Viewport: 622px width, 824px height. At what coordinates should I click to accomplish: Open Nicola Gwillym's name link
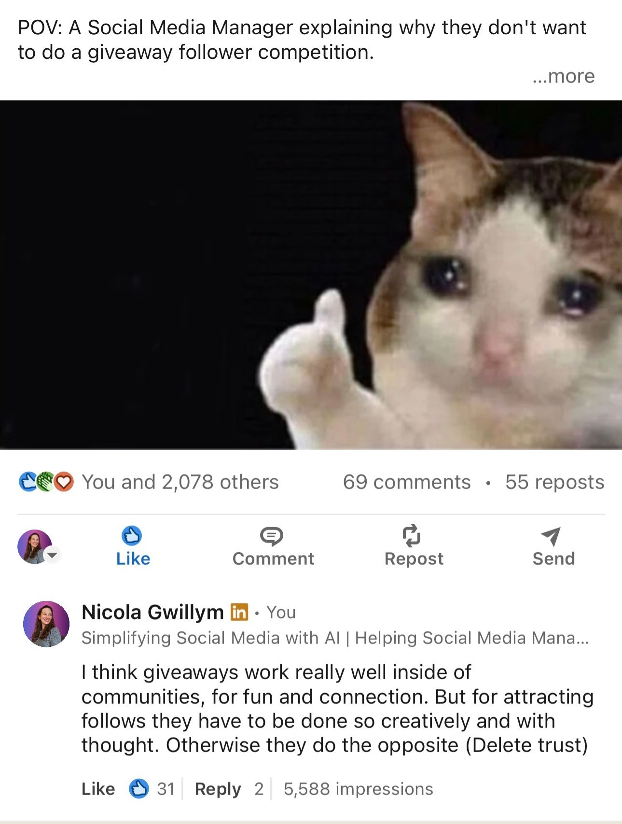click(152, 612)
